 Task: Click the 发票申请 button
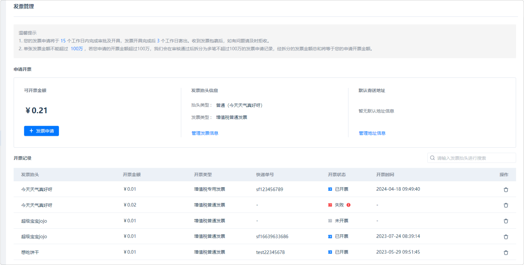(x=41, y=131)
